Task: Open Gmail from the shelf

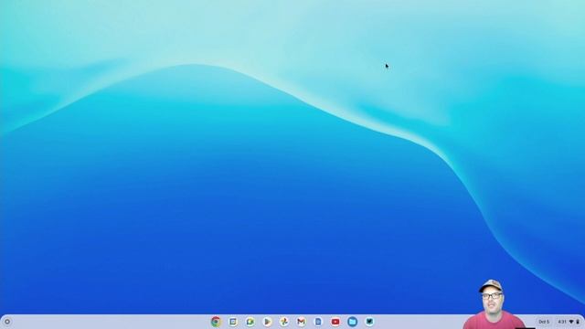Action: [x=301, y=322]
